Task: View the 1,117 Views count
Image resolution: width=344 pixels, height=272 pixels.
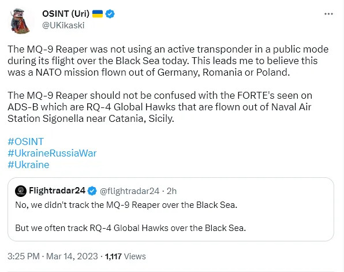Action: click(125, 256)
